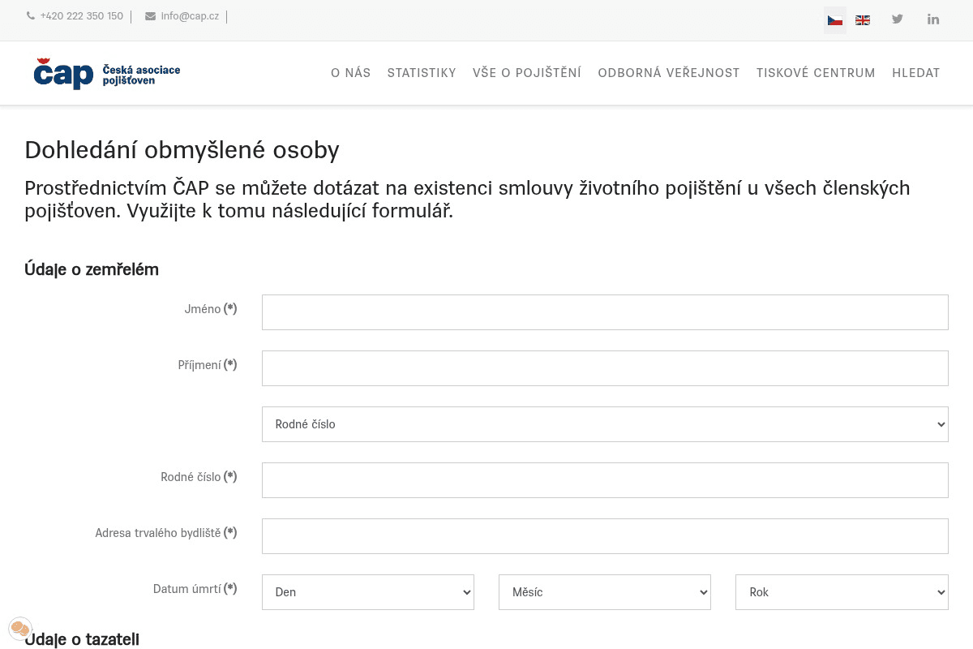Switch site language to Czech flag
Image resolution: width=973 pixels, height=649 pixels.
(x=835, y=20)
